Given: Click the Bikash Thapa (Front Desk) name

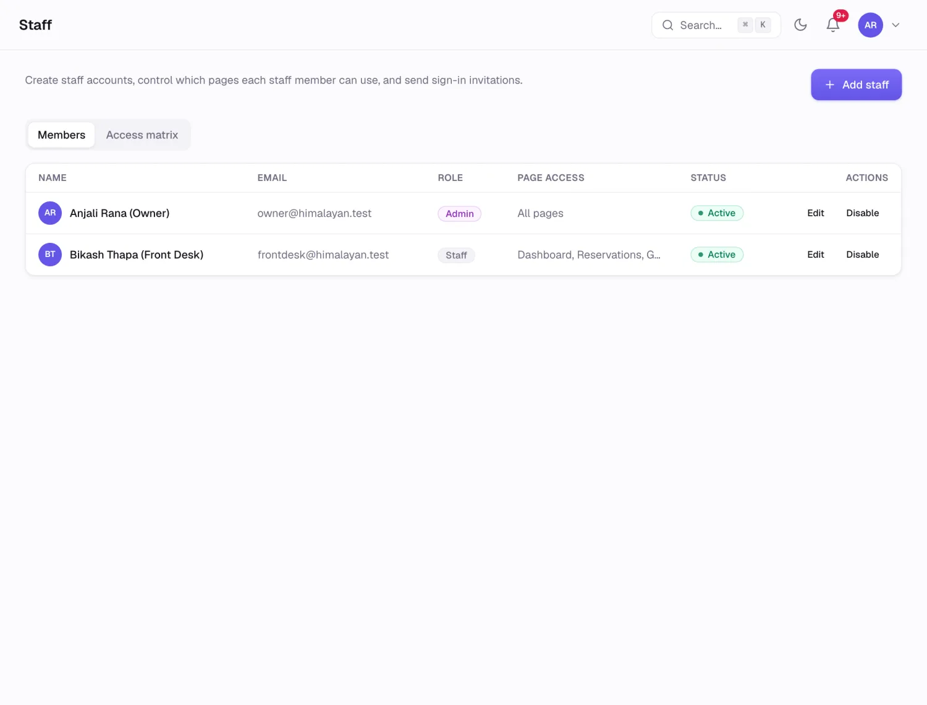Looking at the screenshot, I should [137, 255].
